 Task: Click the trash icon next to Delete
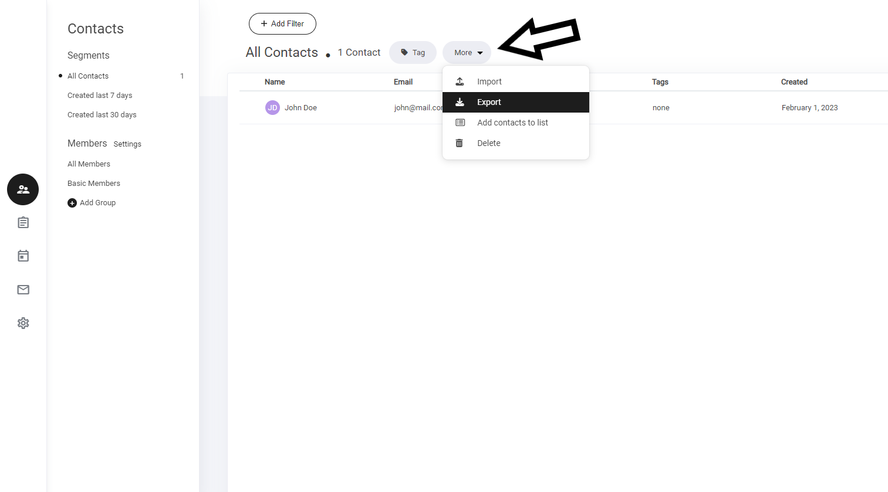460,143
